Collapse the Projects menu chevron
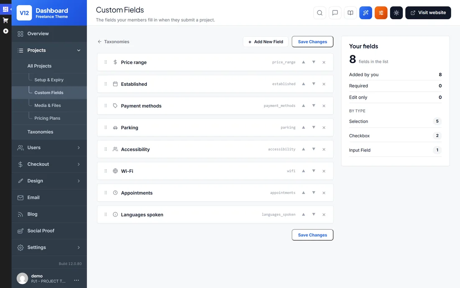460x288 pixels. (x=79, y=50)
